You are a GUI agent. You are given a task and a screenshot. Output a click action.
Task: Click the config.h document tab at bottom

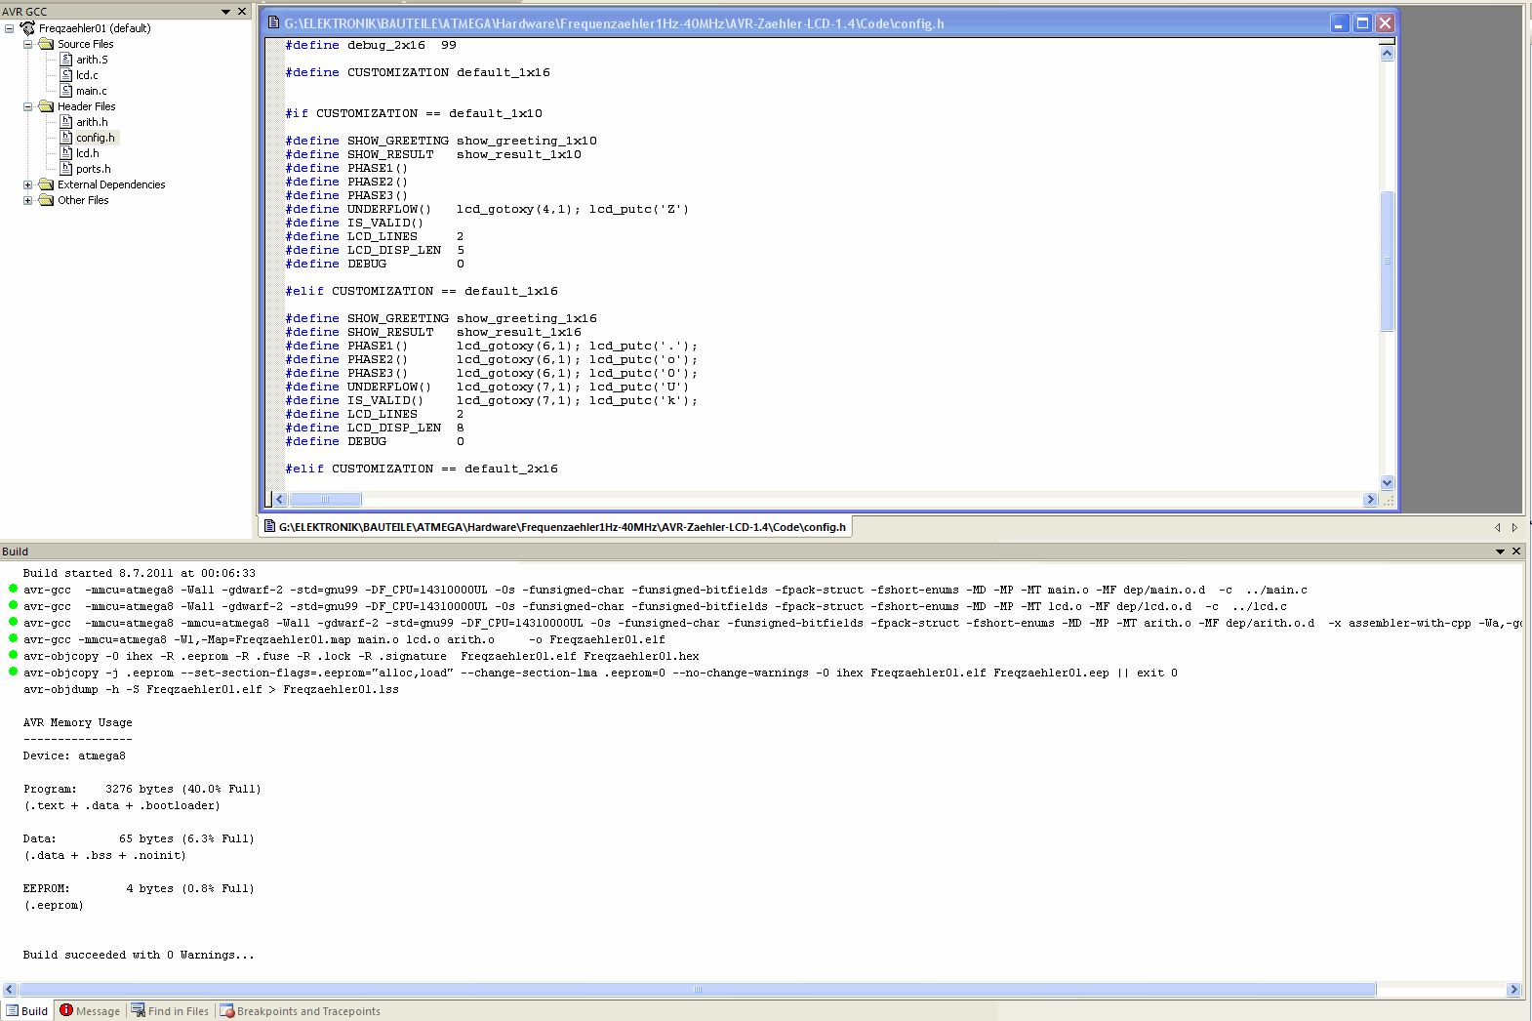555,527
